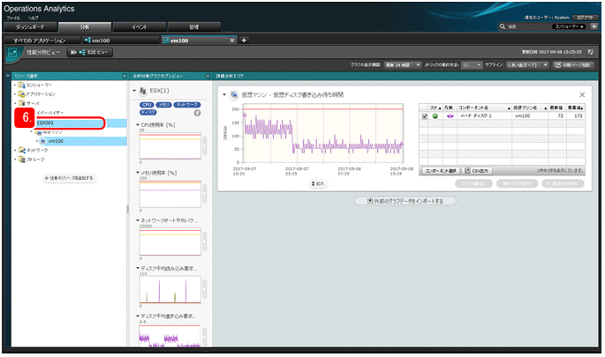Click the import external graph data button

pyautogui.click(x=405, y=201)
